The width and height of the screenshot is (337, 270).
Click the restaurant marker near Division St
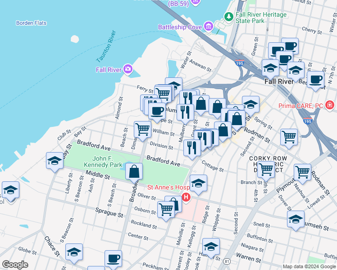click(x=192, y=148)
